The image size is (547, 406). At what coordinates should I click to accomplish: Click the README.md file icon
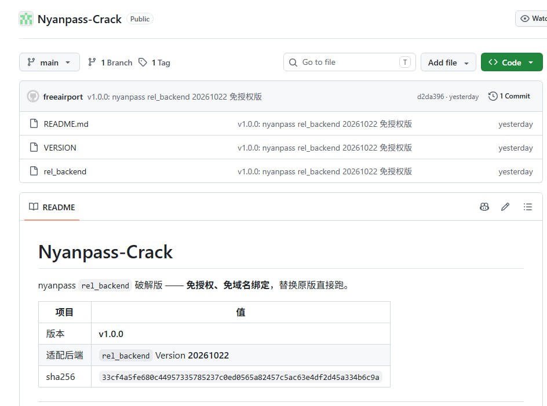tap(34, 123)
